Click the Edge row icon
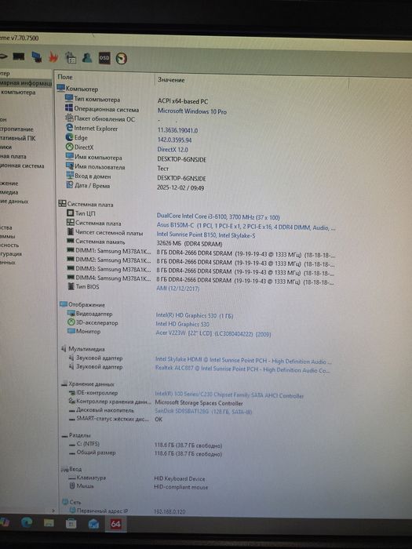 click(69, 137)
